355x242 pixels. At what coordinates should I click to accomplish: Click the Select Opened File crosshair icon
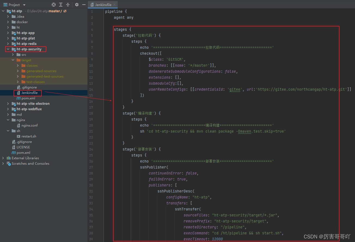(54, 5)
